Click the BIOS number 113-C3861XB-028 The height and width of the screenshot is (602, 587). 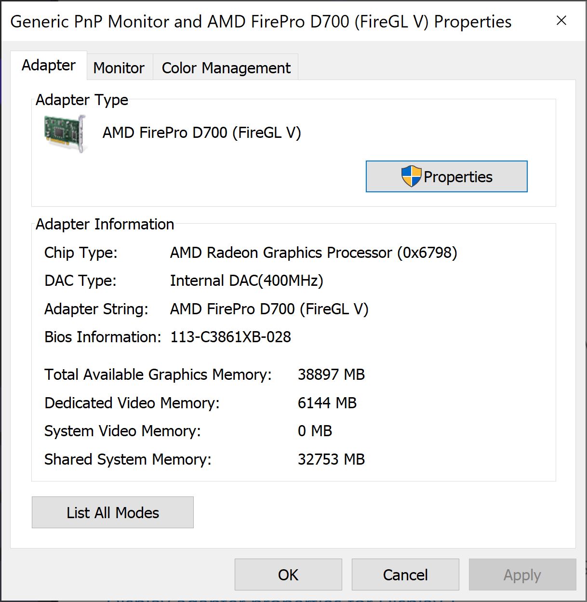[230, 337]
